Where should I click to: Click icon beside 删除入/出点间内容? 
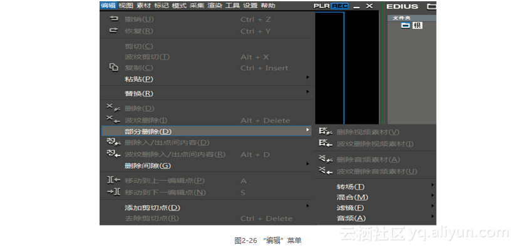(x=113, y=142)
